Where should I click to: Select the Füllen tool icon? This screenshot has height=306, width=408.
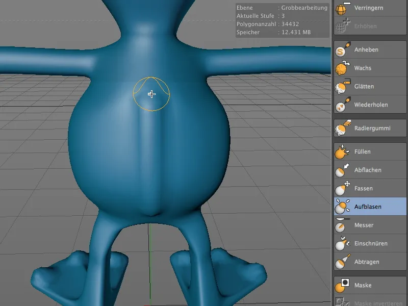[x=342, y=151]
